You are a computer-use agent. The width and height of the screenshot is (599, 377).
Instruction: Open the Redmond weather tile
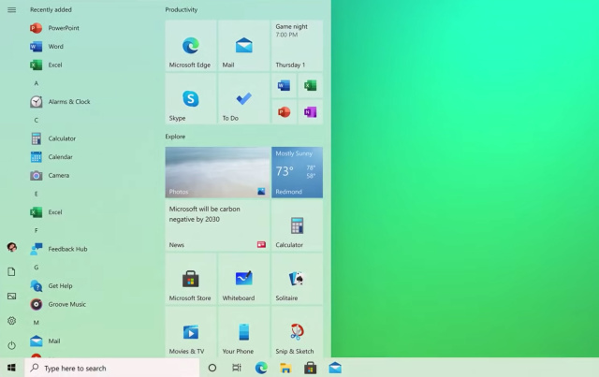[297, 173]
